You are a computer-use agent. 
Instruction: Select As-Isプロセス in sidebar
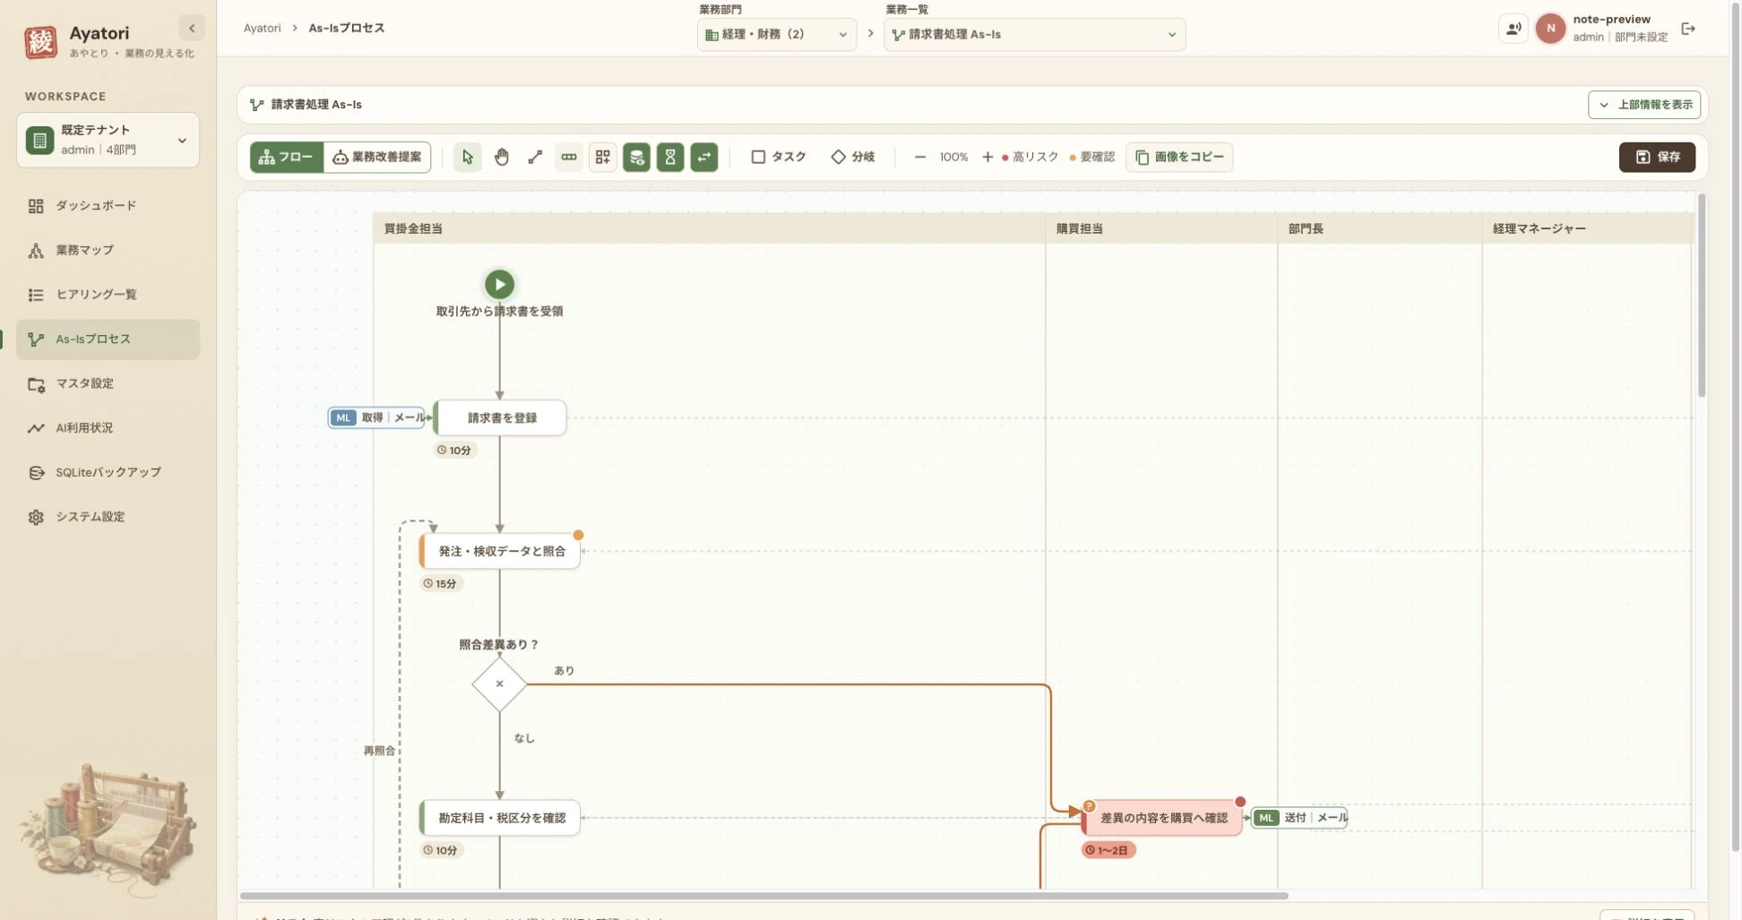(108, 340)
